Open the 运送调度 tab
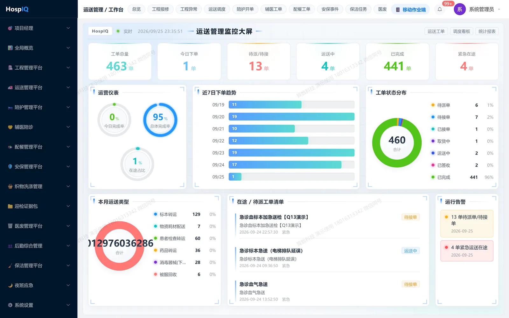Viewport: 509px width, 318px height. [x=217, y=9]
